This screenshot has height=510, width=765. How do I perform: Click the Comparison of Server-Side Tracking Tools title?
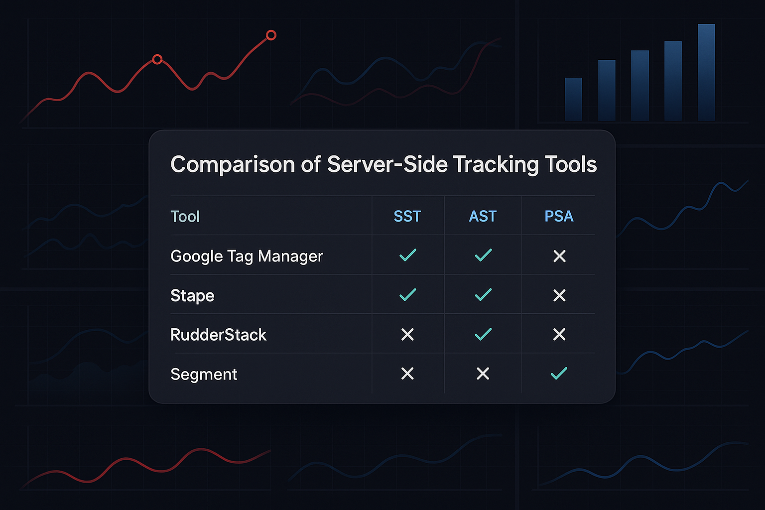point(383,164)
